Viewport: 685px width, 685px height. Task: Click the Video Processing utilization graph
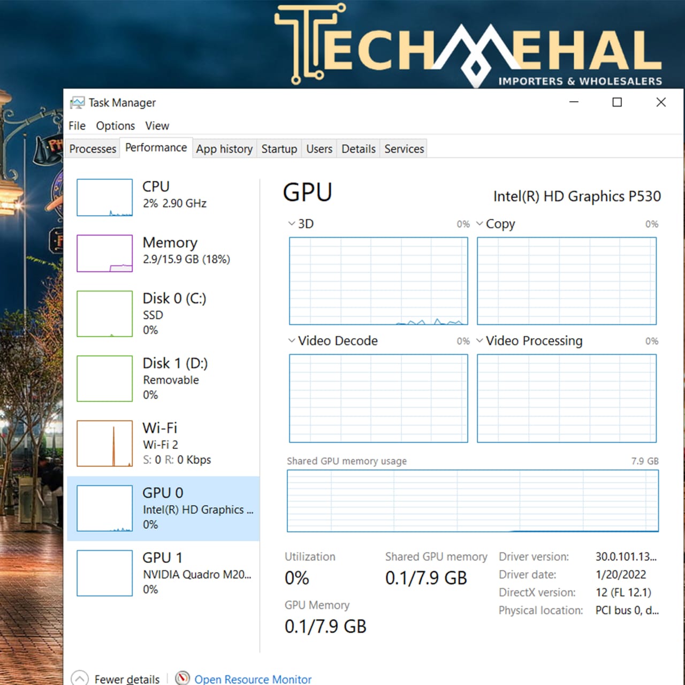pyautogui.click(x=567, y=398)
